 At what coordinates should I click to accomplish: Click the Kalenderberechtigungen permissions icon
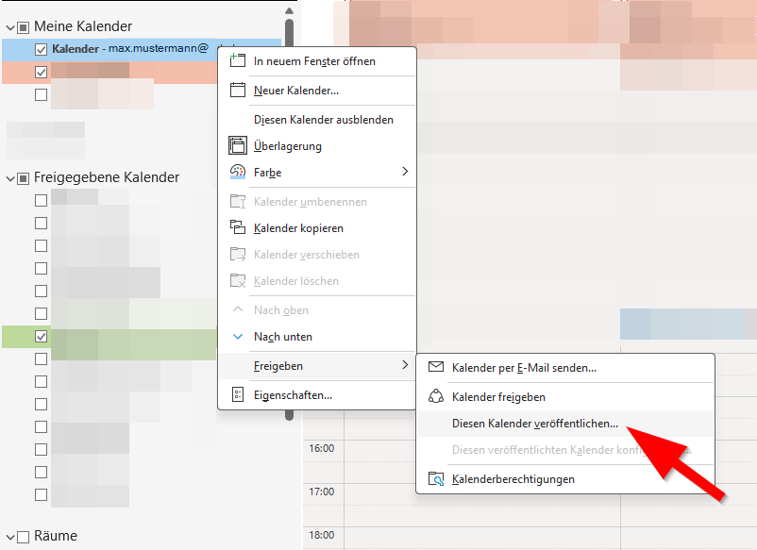[x=436, y=479]
